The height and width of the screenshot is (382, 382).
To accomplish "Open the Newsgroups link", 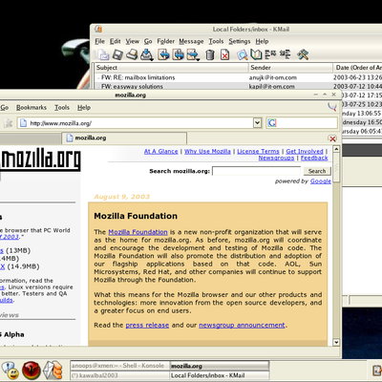I will point(276,158).
